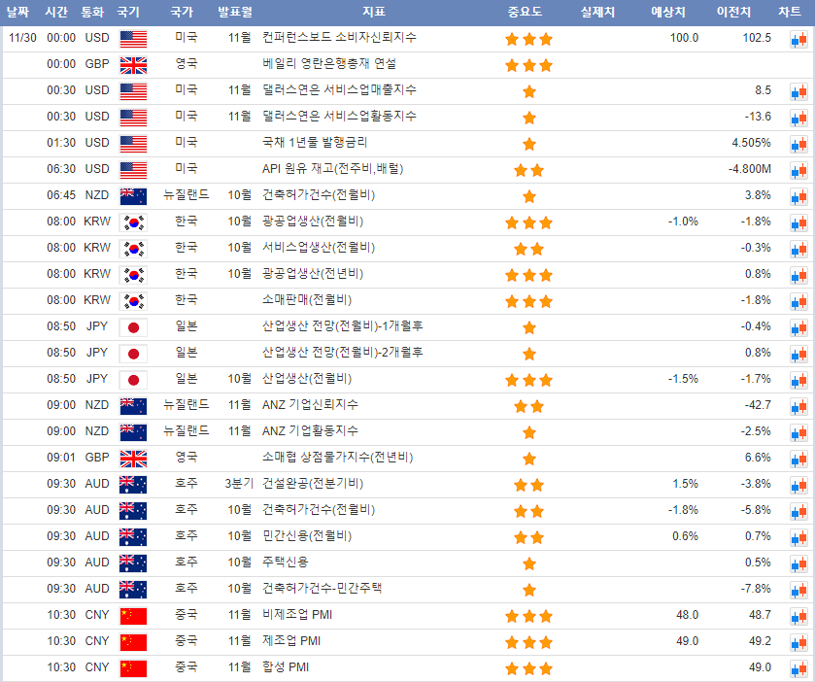Open 델러스연은 서비스업매출지수 indicator
This screenshot has height=682, width=815.
pyautogui.click(x=339, y=90)
